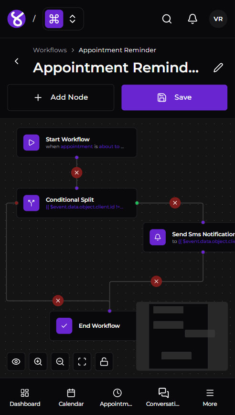Viewport: 235px width, 415px height.
Task: Open the More menu tab
Action: [210, 398]
